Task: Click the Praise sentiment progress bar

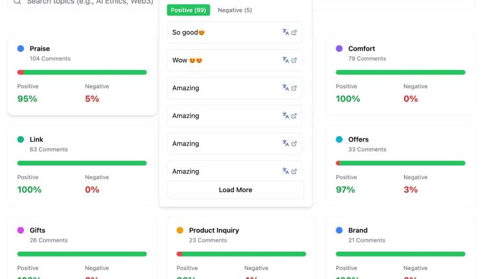Action: [x=82, y=72]
